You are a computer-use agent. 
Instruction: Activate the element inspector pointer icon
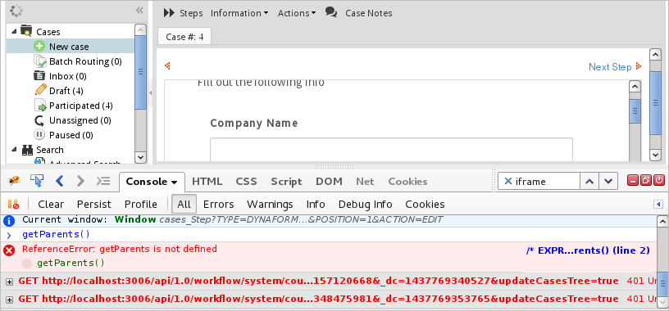click(37, 181)
